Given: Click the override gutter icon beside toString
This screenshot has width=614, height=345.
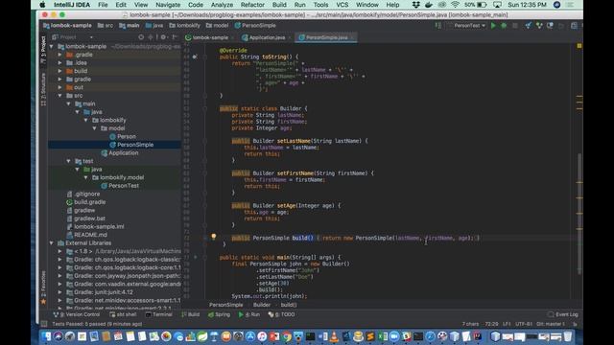Looking at the screenshot, I should [x=195, y=57].
